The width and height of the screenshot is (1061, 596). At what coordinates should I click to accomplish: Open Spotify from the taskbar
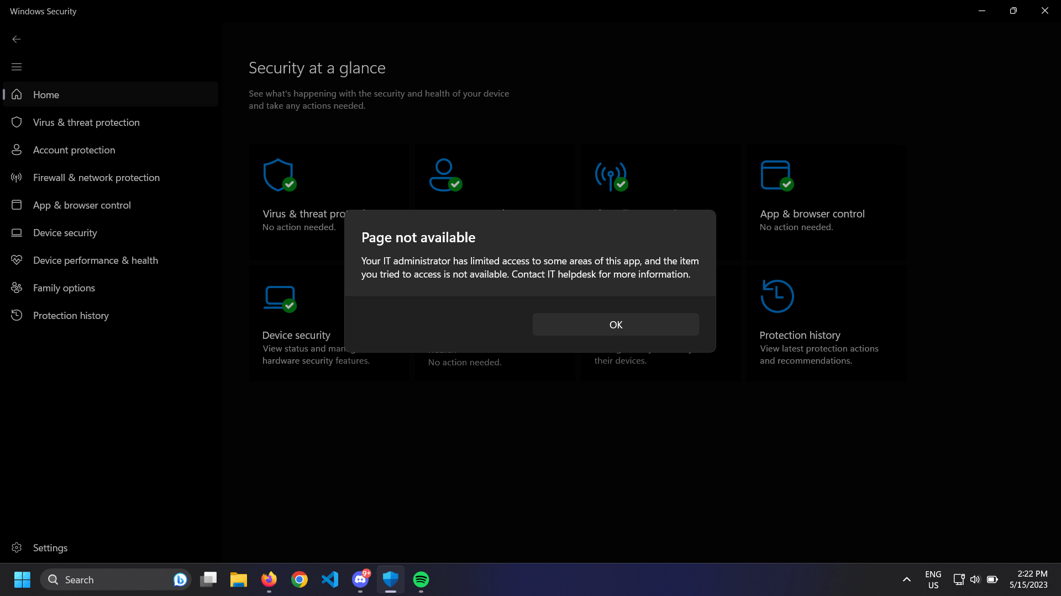click(x=421, y=579)
